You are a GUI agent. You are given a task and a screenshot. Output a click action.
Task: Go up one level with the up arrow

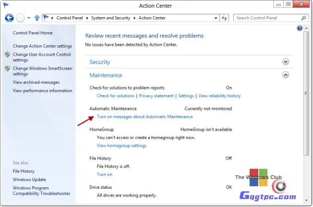37,18
